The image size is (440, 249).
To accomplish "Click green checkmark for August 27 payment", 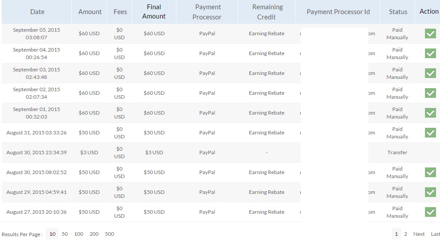I will pyautogui.click(x=430, y=212).
